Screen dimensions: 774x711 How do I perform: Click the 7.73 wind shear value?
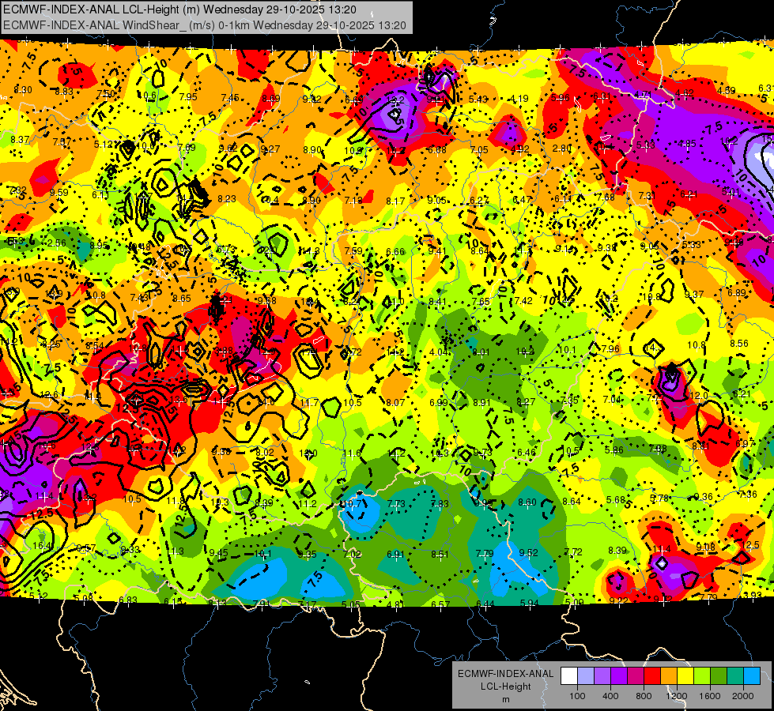tap(396, 504)
